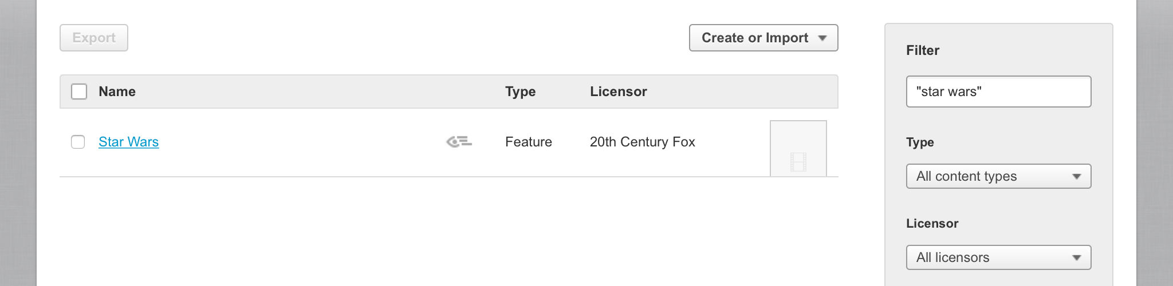
Task: Select the Feature type cell
Action: click(528, 142)
